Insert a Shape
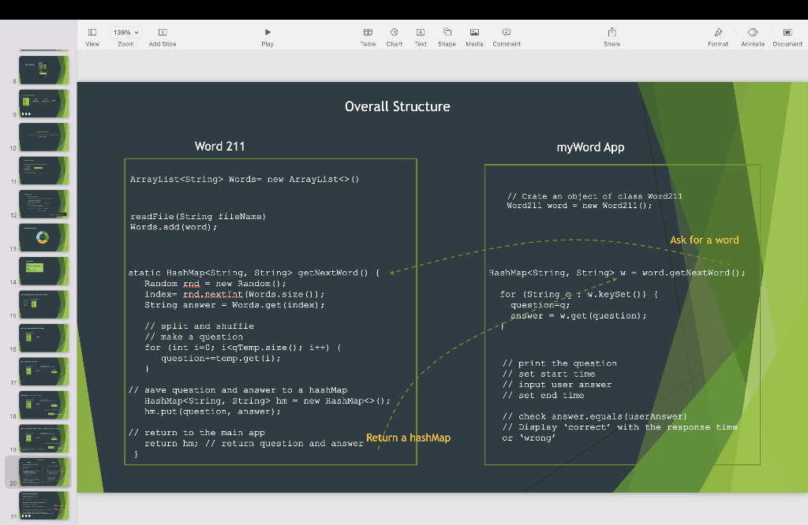 tap(447, 37)
